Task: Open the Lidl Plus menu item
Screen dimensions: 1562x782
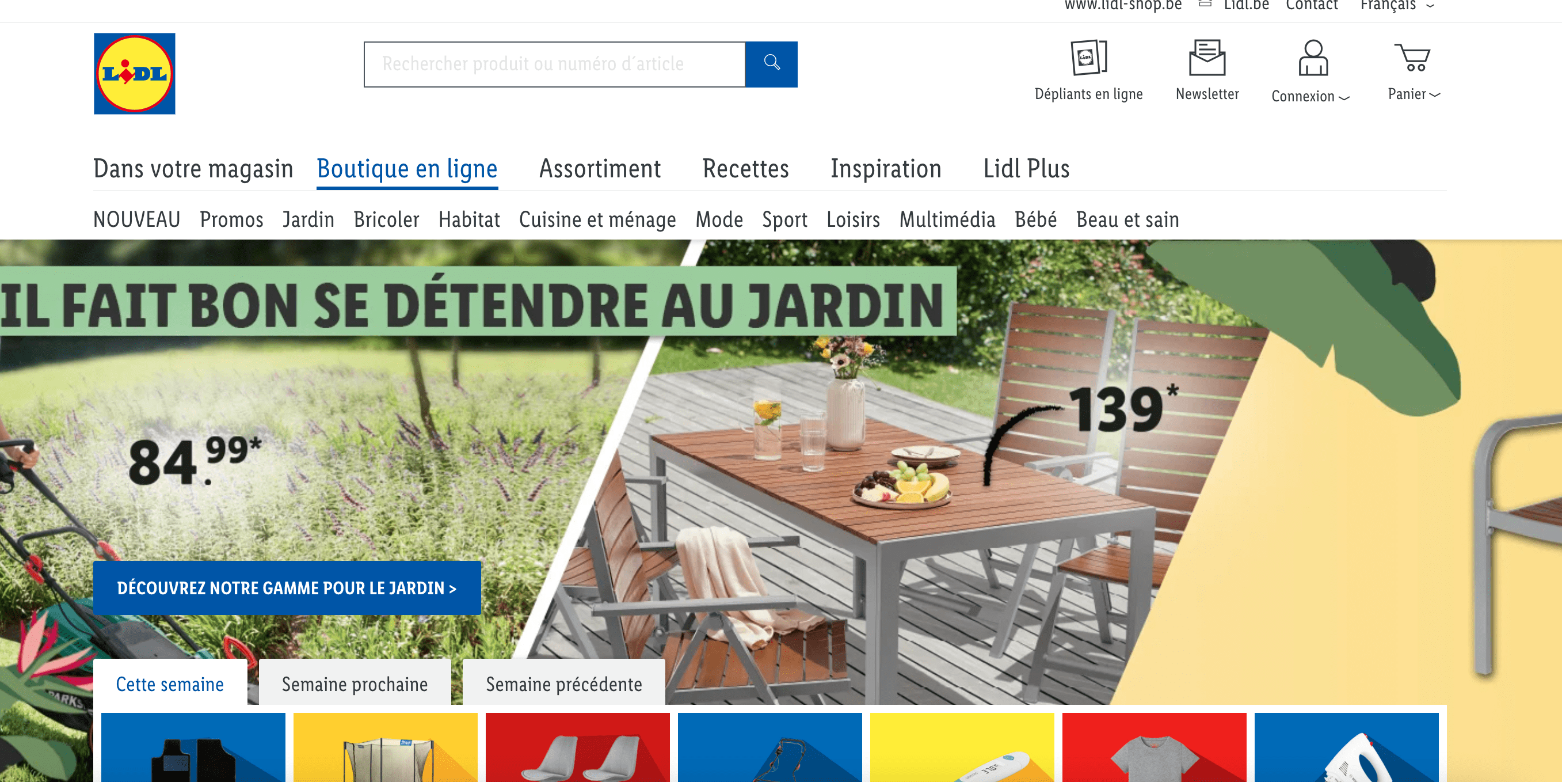Action: [x=1026, y=169]
